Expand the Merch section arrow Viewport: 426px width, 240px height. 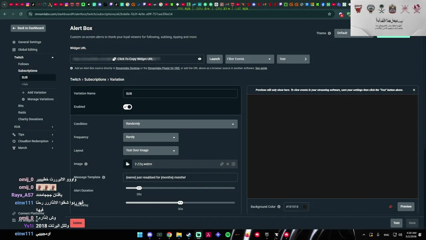pyautogui.click(x=52, y=148)
